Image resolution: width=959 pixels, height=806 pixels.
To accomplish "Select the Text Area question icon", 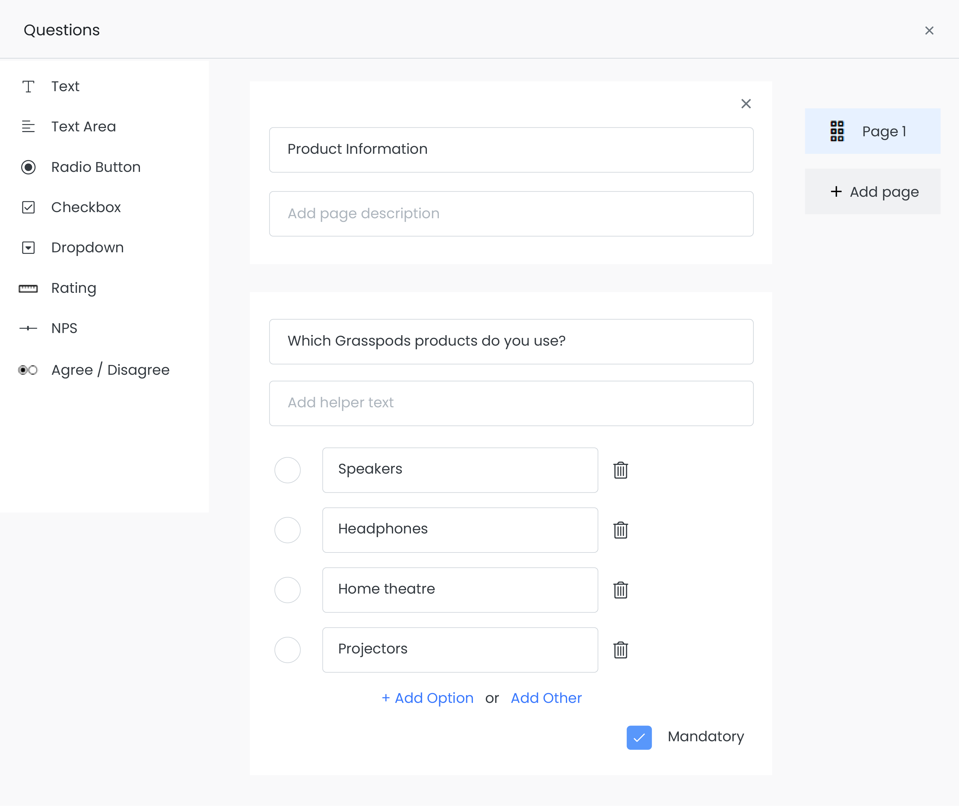I will pos(28,126).
